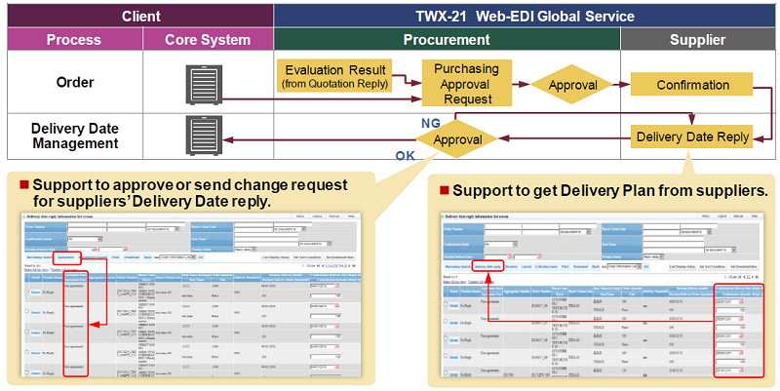The height and width of the screenshot is (391, 780).
Task: Open Decision Delivery Date start calendar icon, supplier screenshot
Action: pyautogui.click(x=510, y=255)
